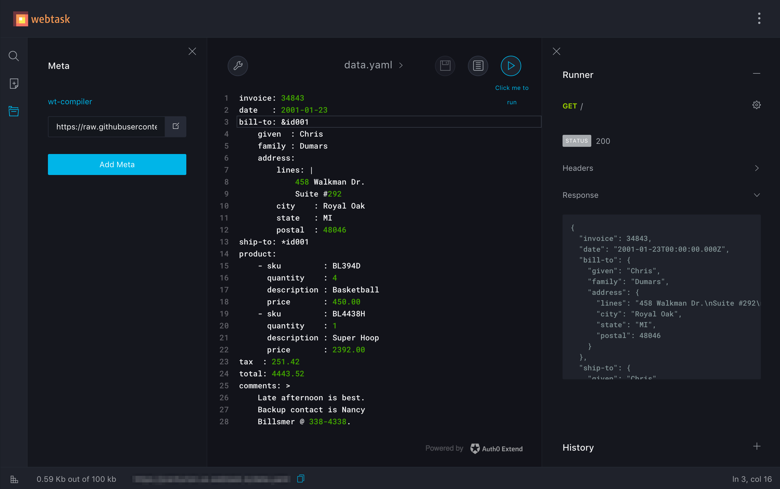Edit the wt-compiler URL input field

click(x=106, y=126)
